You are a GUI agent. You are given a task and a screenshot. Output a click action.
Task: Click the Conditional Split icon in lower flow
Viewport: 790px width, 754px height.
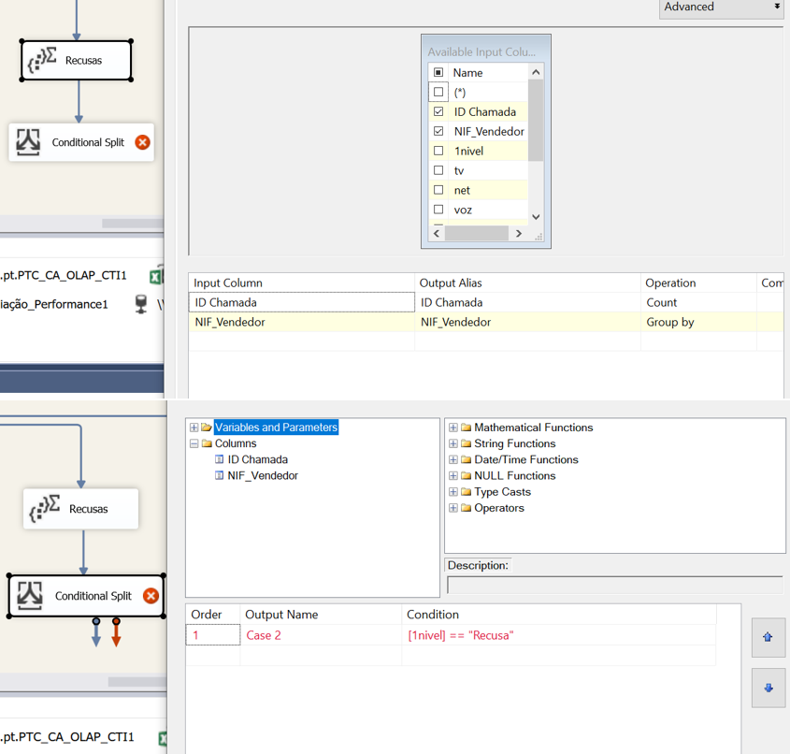pos(30,595)
